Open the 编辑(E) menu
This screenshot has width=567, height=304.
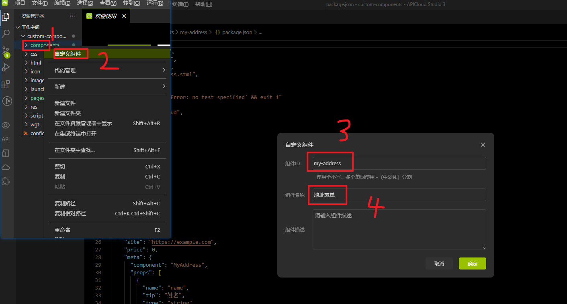[x=62, y=3]
